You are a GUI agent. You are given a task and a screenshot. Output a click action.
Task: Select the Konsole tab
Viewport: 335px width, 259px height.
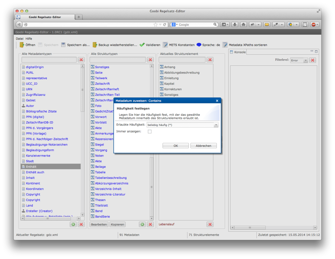click(x=238, y=52)
